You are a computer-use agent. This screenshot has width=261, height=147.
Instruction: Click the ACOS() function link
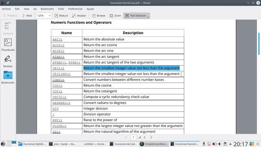pyautogui.click(x=58, y=45)
